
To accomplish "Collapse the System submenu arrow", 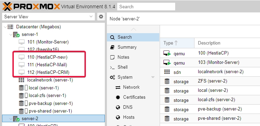I will [153, 77].
